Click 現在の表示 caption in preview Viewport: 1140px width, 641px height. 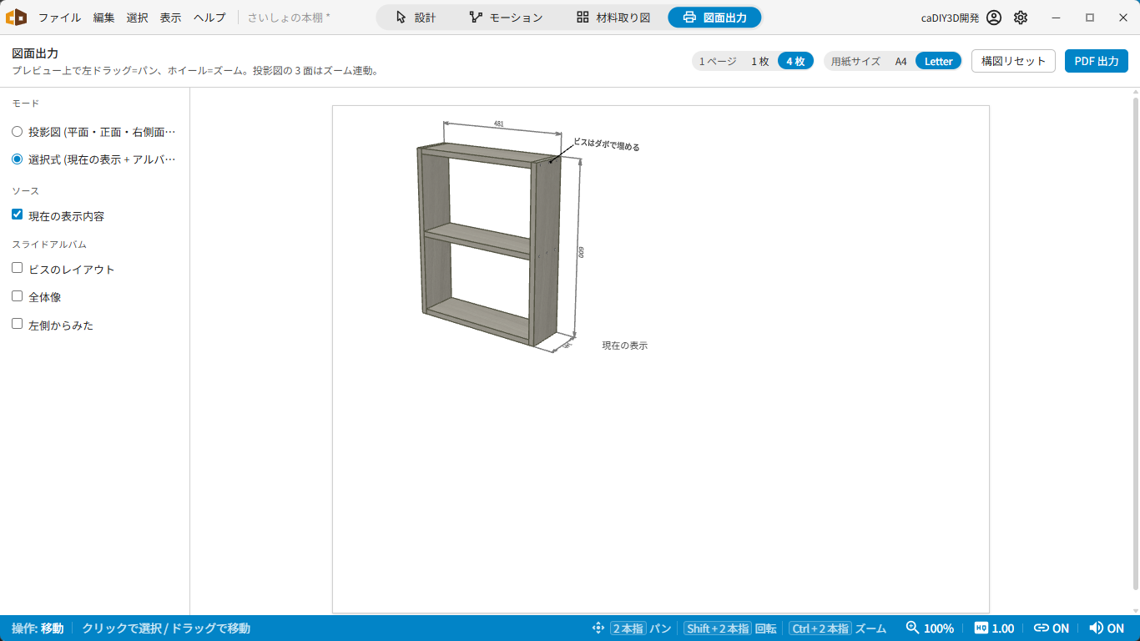(x=625, y=346)
